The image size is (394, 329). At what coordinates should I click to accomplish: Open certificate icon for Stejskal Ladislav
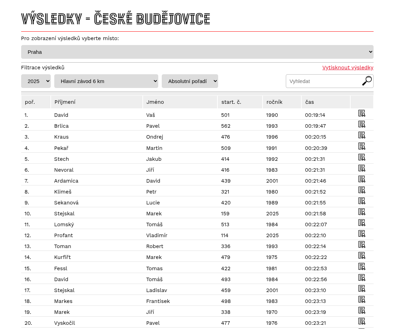pyautogui.click(x=362, y=289)
